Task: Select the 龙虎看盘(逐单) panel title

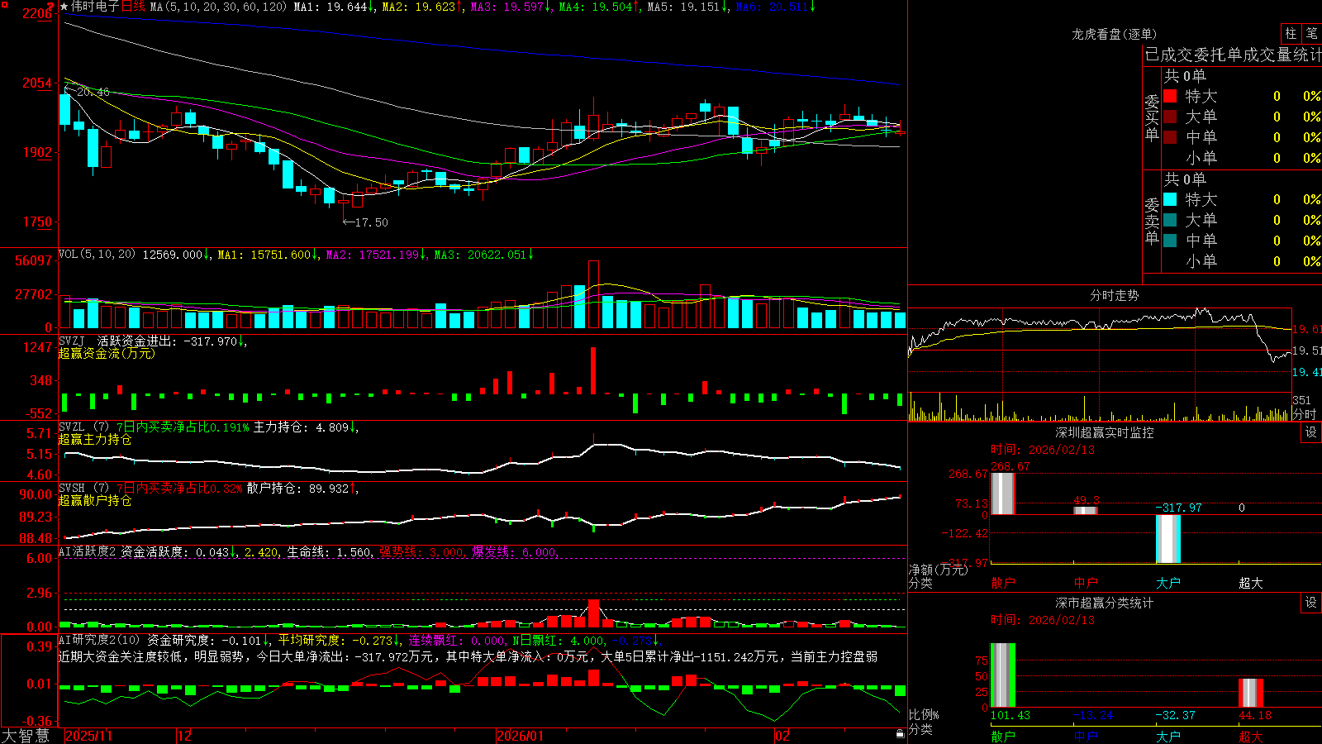Action: pos(1114,34)
